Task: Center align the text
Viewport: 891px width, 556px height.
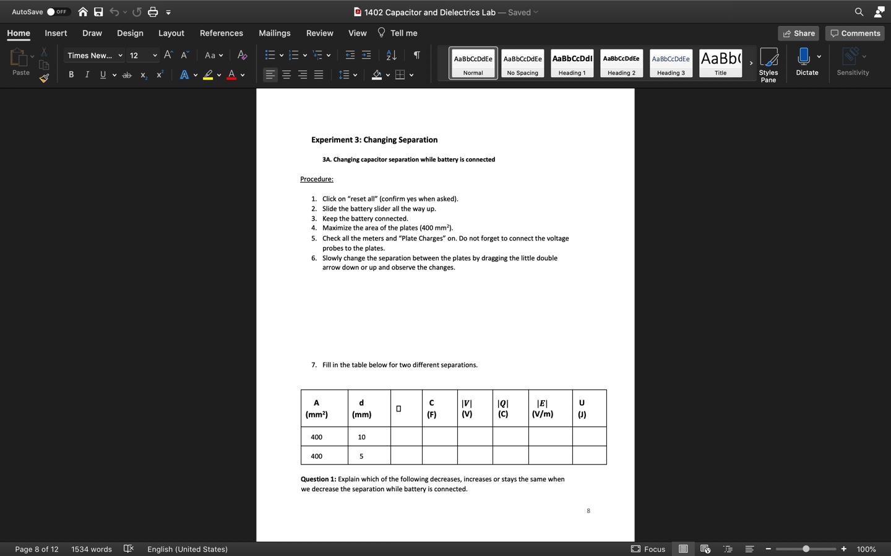Action: pyautogui.click(x=286, y=75)
